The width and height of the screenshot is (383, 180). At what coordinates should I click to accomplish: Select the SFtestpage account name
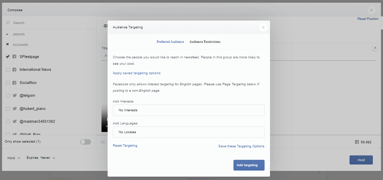[x=29, y=57]
